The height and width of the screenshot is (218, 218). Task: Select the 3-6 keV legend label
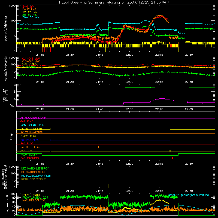point(28,7)
